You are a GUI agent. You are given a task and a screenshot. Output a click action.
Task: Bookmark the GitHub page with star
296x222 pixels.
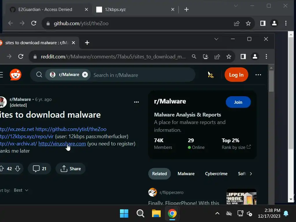click(248, 23)
